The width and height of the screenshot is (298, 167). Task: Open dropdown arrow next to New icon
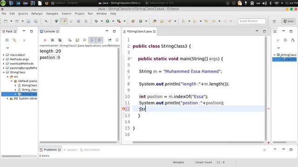coord(11,21)
